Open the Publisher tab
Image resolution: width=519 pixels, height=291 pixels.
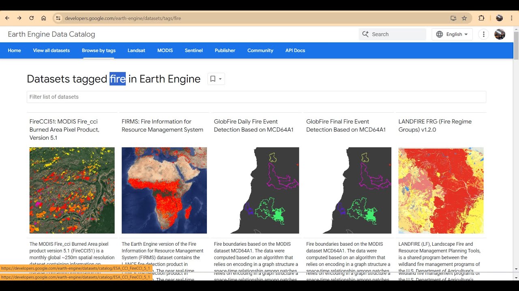[225, 51]
